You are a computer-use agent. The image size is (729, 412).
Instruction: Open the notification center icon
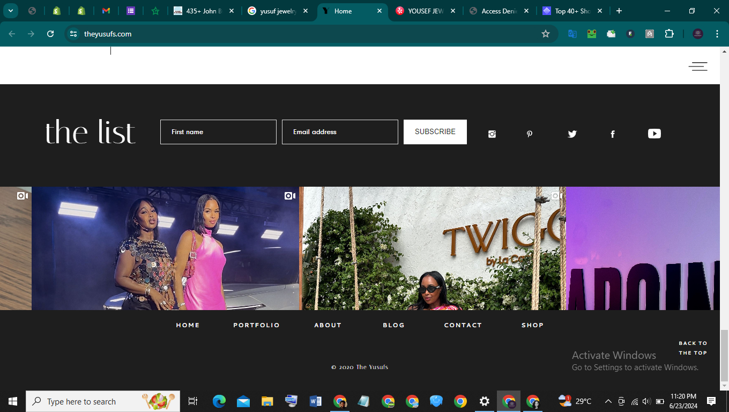711,401
